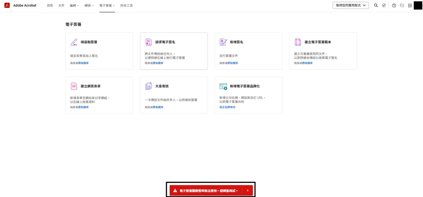This screenshot has height=197, width=423.
Task: Click the 新增簽名 icon
Action: point(223,42)
